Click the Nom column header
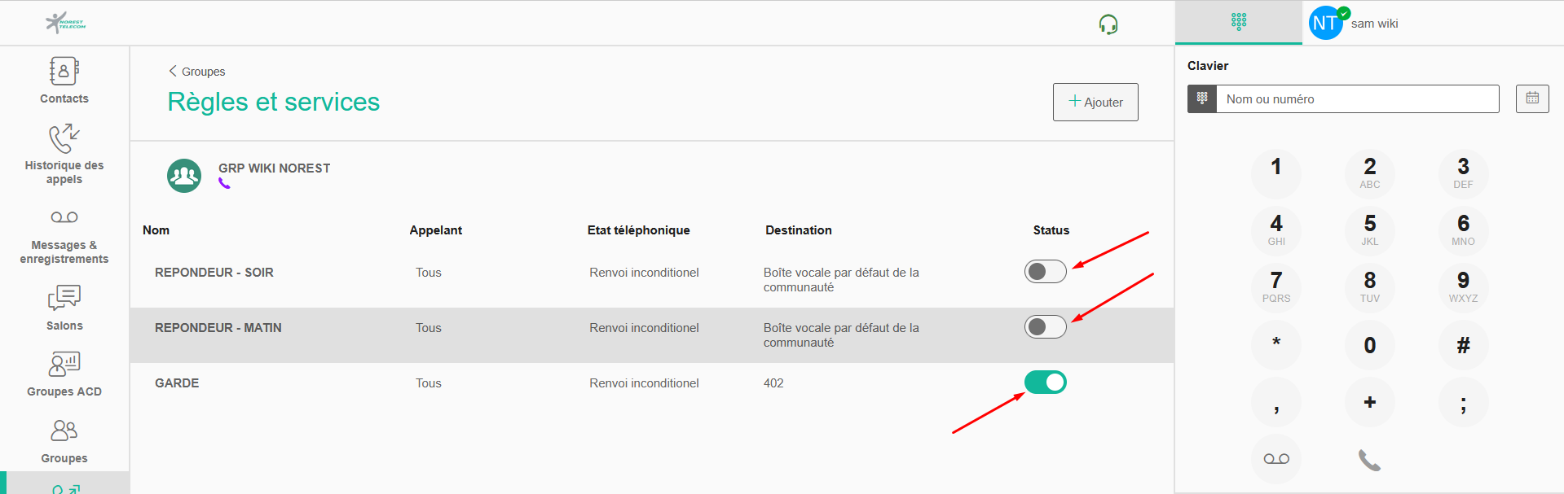This screenshot has height=494, width=1564. coord(156,230)
